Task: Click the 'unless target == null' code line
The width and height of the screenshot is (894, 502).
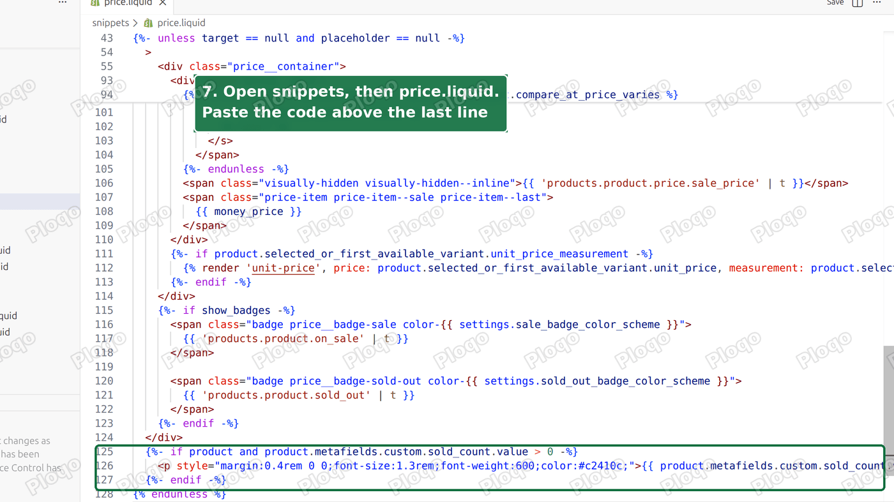Action: (x=298, y=38)
